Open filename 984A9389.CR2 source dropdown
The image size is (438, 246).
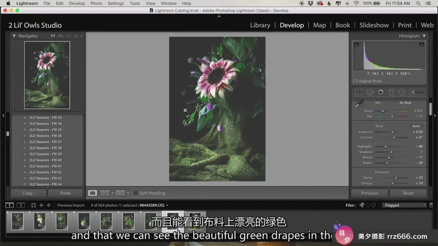[167, 205]
